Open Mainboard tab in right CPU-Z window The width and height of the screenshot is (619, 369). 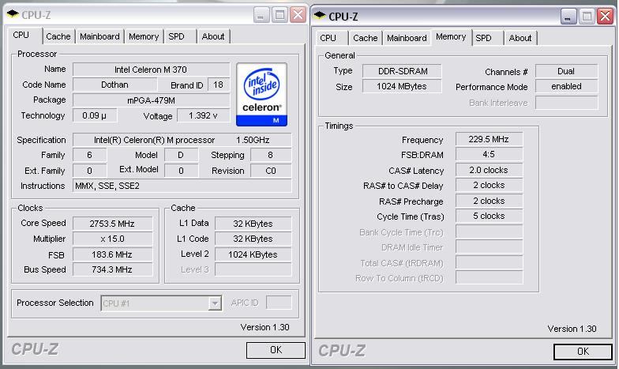(x=407, y=38)
